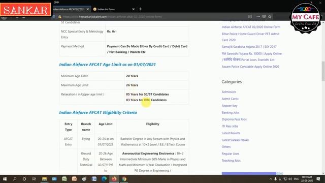
Task: Open Samajik Suraksha Yojana 2017 link
Action: click(x=249, y=47)
